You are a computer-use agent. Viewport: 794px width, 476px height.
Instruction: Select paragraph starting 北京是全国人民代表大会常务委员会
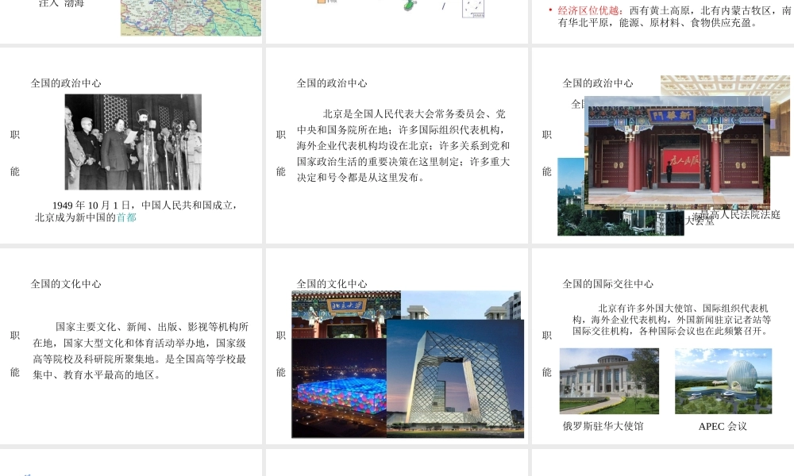coord(403,146)
